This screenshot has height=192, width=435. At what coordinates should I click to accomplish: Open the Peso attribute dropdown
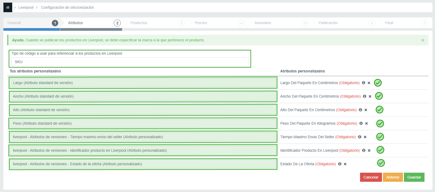[x=143, y=124]
